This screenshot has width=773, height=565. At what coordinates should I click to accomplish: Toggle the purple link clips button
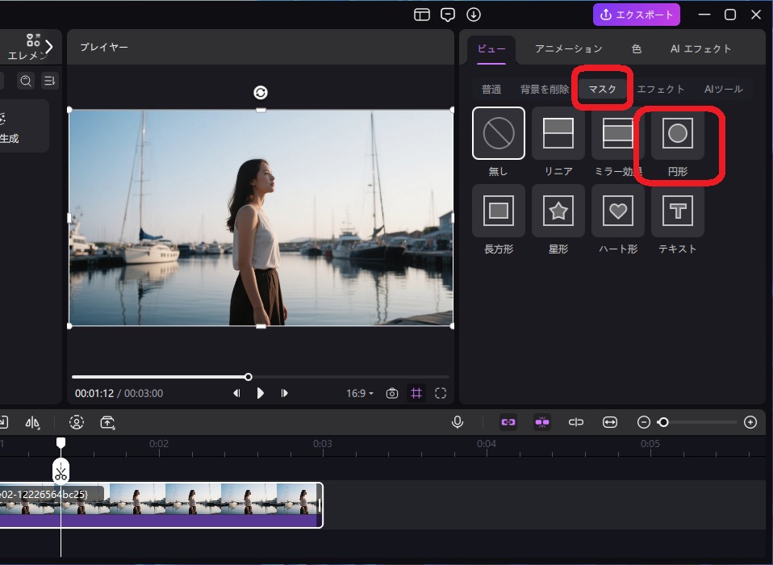coord(508,422)
